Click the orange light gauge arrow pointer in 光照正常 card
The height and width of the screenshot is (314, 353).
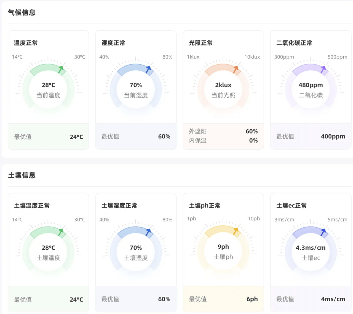(236, 70)
